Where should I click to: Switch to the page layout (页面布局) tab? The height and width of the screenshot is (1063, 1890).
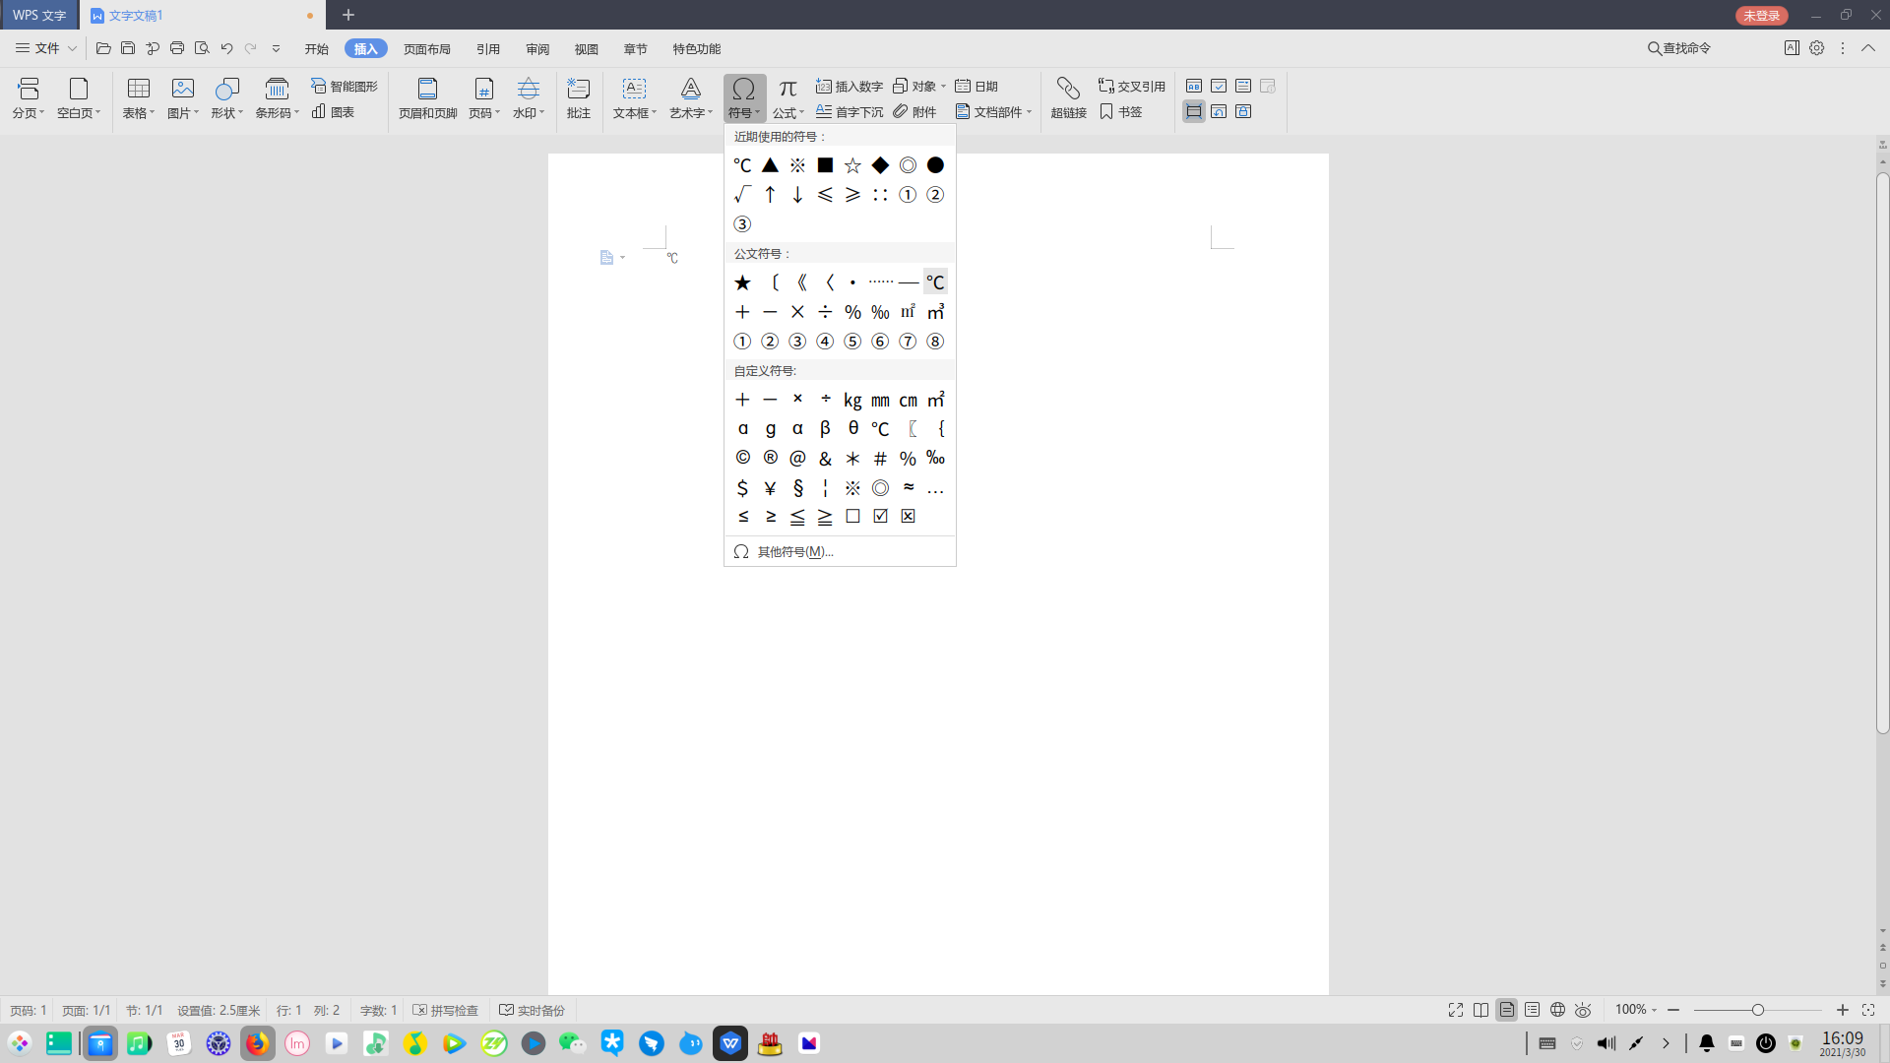[427, 49]
